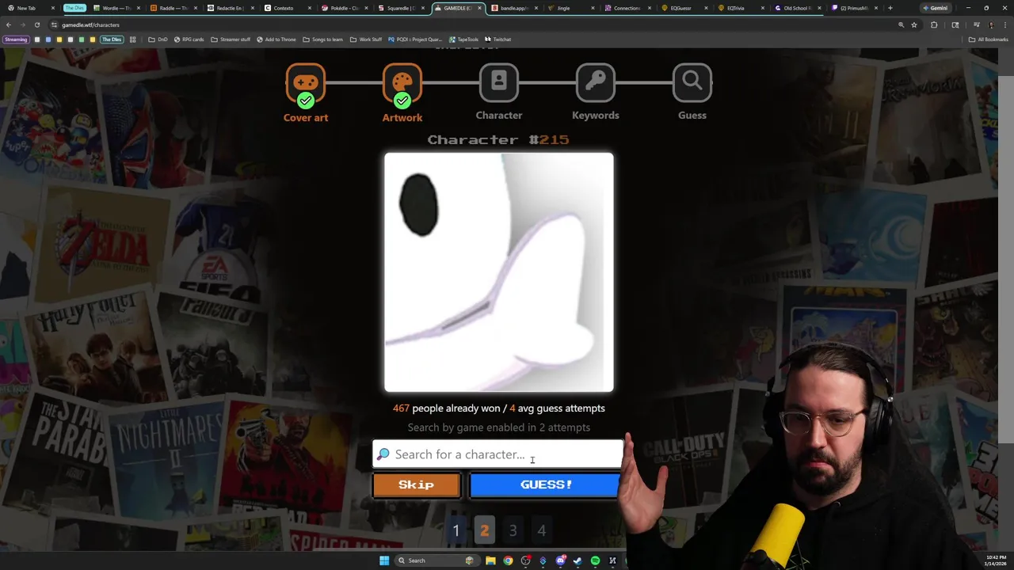This screenshot has height=570, width=1014.
Task: Open the Twitchat bookmark
Action: point(498,39)
